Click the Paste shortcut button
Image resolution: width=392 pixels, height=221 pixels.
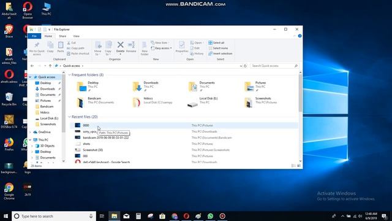[x=78, y=53]
